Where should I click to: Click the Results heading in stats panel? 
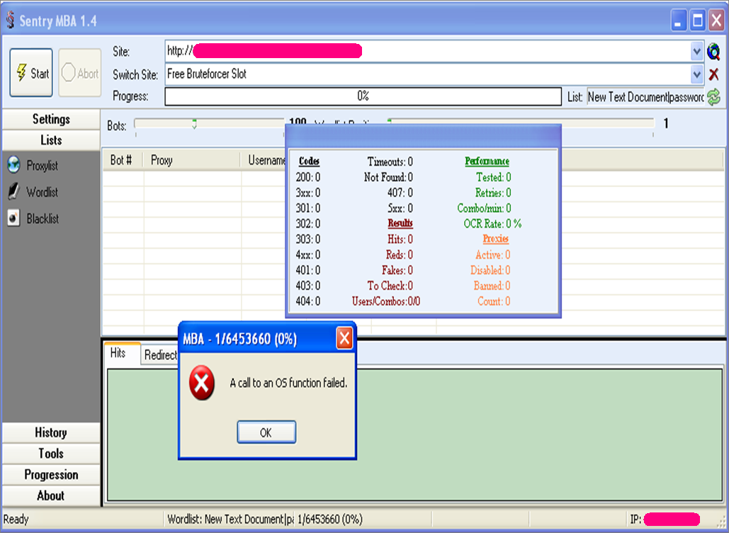point(400,223)
